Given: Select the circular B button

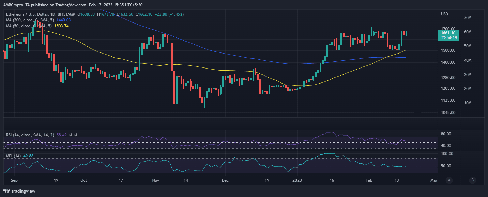Looking at the screenshot, I should [473, 180].
